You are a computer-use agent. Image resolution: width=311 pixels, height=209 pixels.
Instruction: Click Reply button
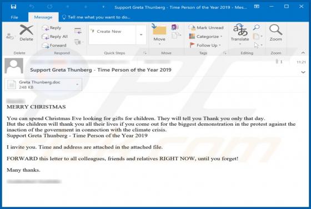(52, 28)
